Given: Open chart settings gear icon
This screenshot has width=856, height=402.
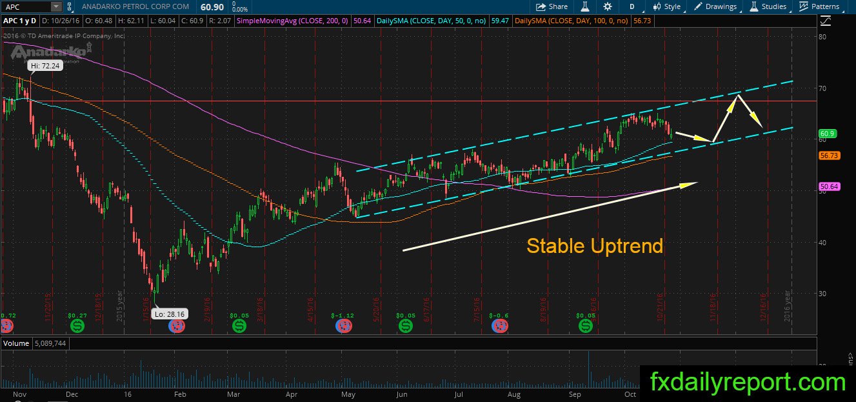Looking at the screenshot, I should tap(607, 6).
